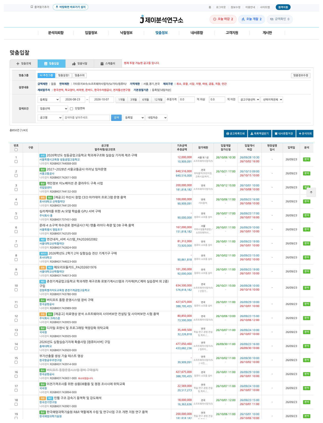Select 맞춤설정1 group button

tap(64, 75)
